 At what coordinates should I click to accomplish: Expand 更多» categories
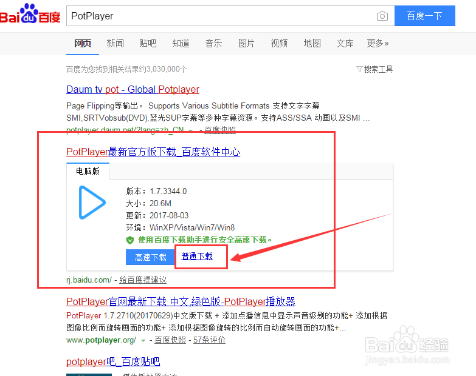click(x=378, y=43)
